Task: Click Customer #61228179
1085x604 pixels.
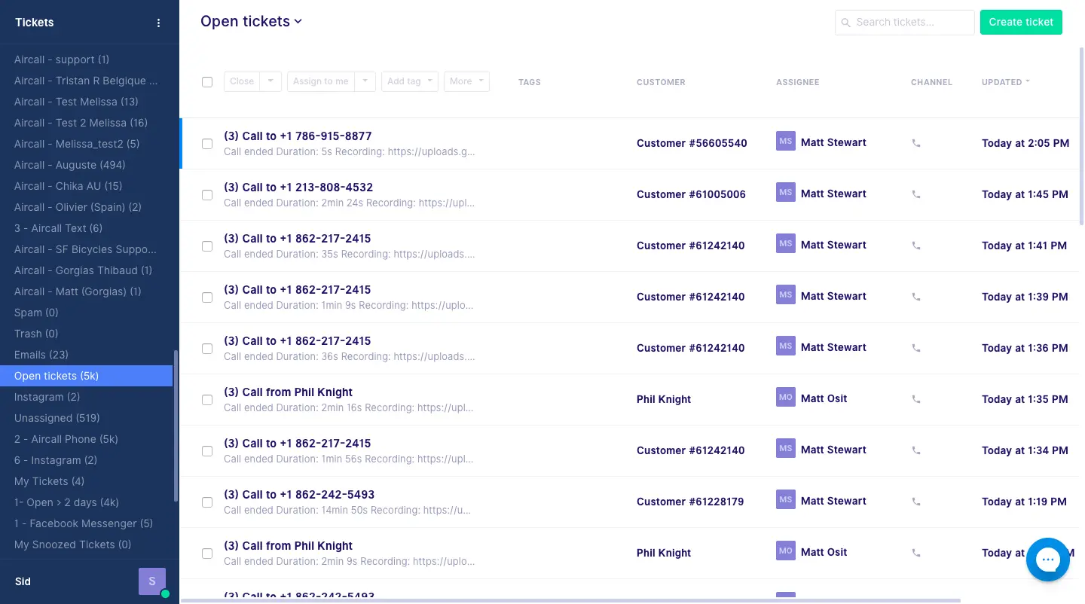Action: click(690, 502)
